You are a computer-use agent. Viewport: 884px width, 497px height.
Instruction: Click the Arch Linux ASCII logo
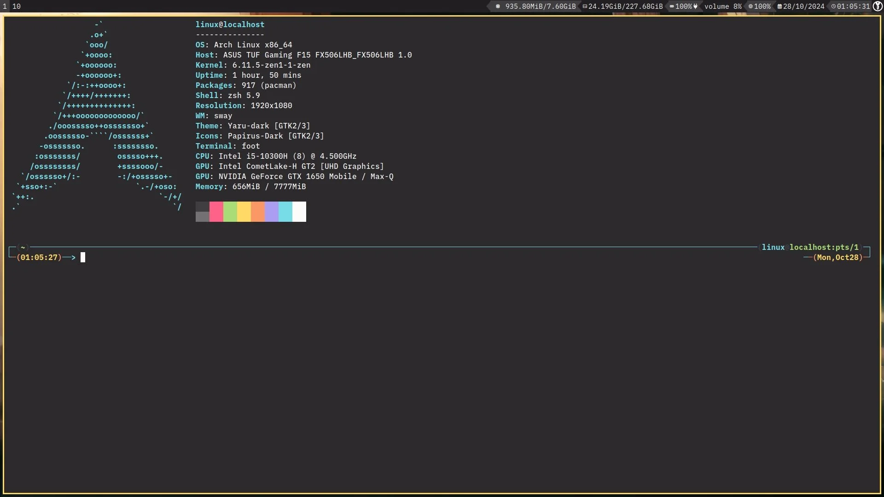tap(97, 116)
